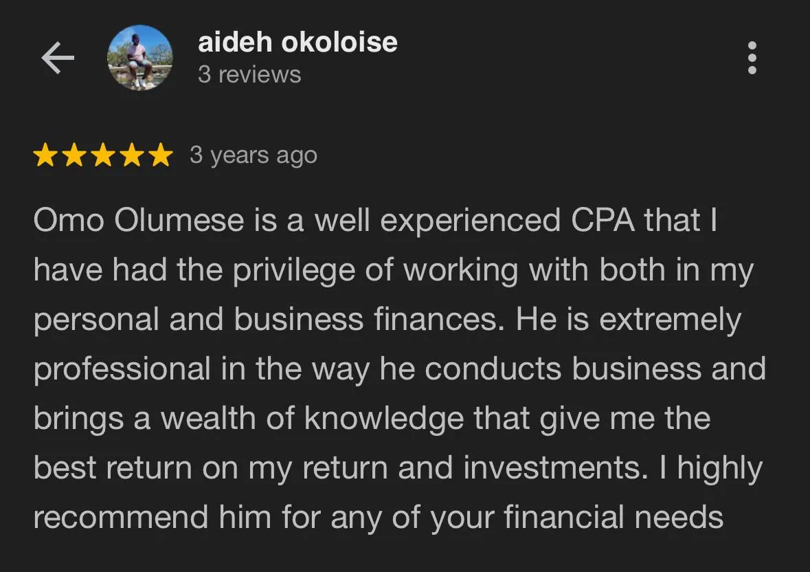Click the line starting "best return on my"

click(x=398, y=469)
